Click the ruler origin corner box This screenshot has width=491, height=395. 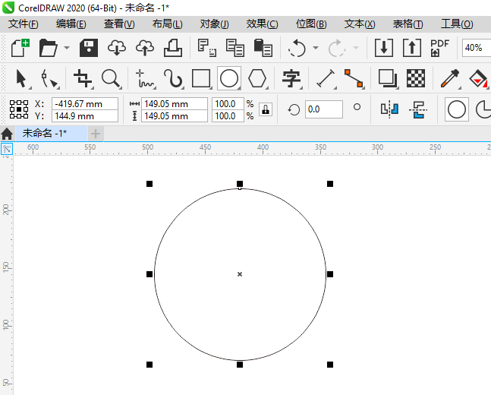7,149
